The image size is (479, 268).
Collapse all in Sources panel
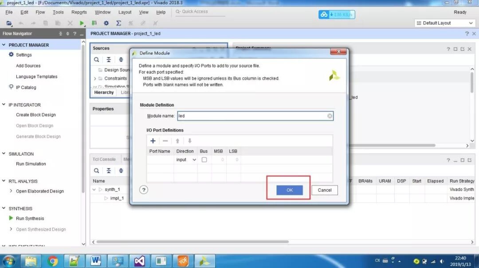pyautogui.click(x=109, y=59)
